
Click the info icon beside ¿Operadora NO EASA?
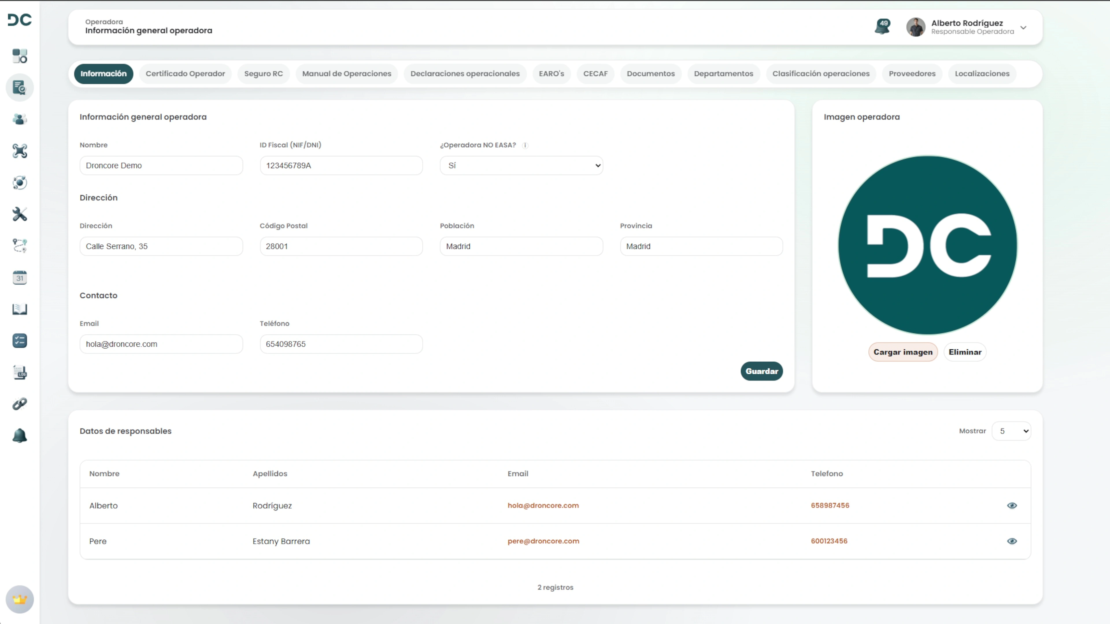click(x=525, y=146)
